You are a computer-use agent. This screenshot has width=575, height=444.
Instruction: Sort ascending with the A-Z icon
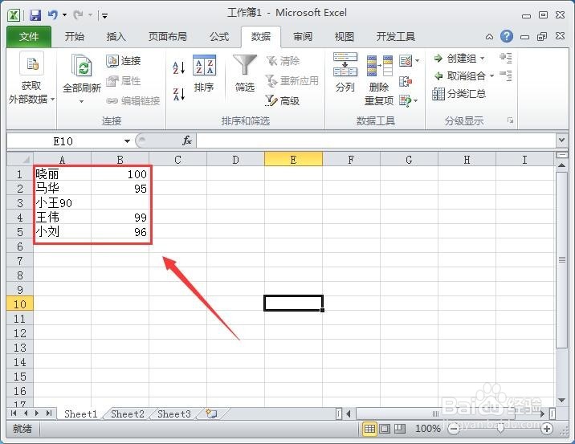[178, 67]
